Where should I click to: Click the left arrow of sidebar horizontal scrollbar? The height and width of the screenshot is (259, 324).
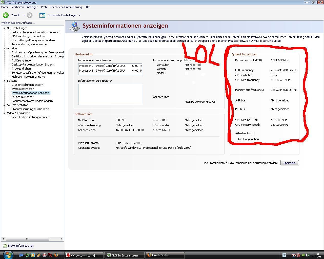point(3,239)
